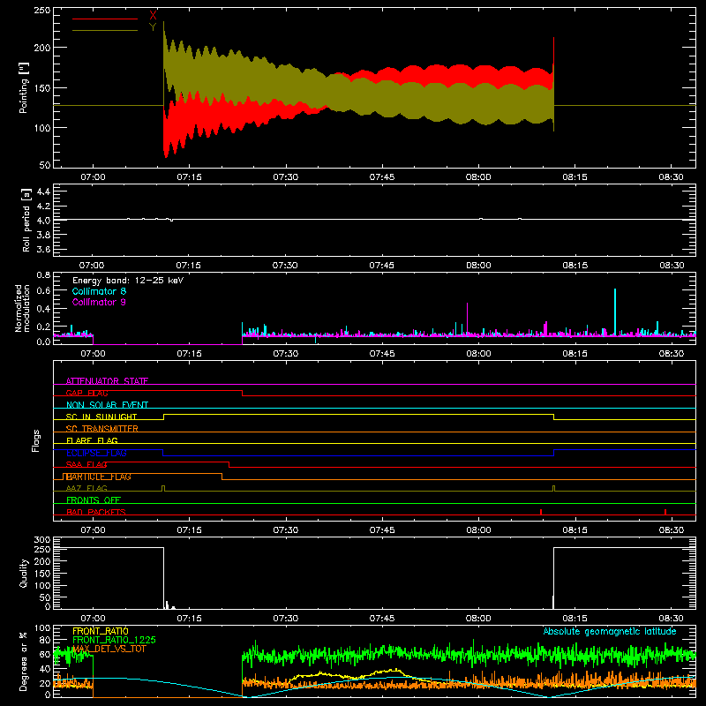
Task: Select the Energy band: 12-25 keV annotation
Action: click(128, 281)
